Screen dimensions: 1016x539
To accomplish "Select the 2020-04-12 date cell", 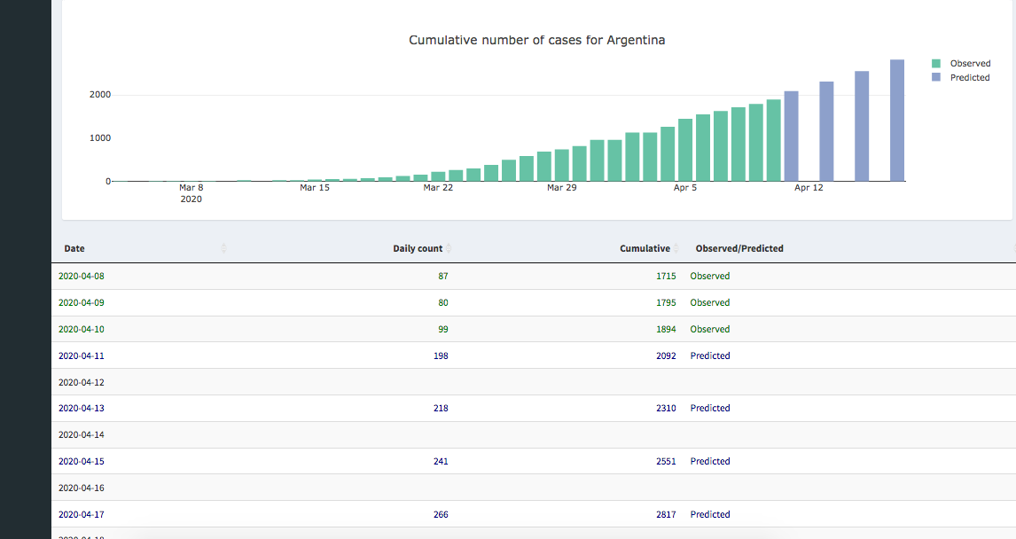I will [82, 383].
